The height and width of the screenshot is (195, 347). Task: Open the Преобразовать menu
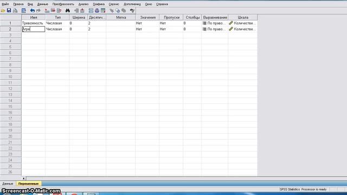point(63,4)
